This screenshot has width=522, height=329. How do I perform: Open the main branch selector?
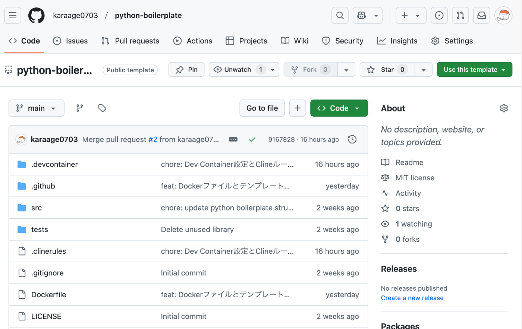37,108
